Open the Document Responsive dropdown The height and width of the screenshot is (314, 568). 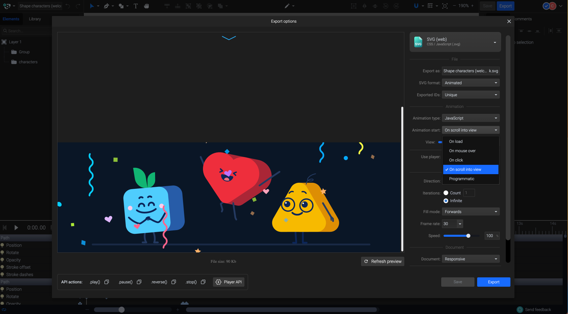click(471, 259)
